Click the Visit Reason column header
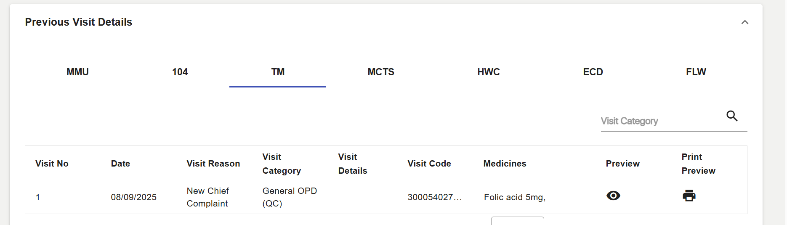 (213, 164)
